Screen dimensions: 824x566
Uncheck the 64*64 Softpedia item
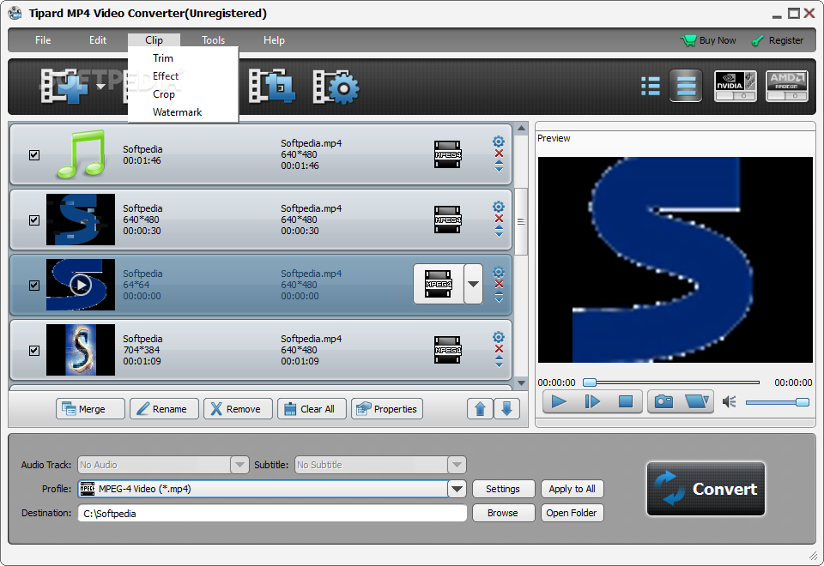click(x=34, y=285)
